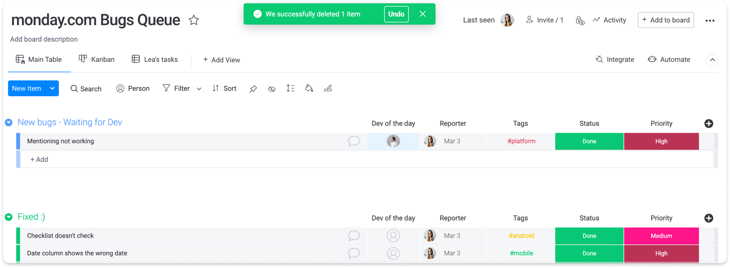Click Reporter cell of Checklist doesn't check

pyautogui.click(x=453, y=236)
